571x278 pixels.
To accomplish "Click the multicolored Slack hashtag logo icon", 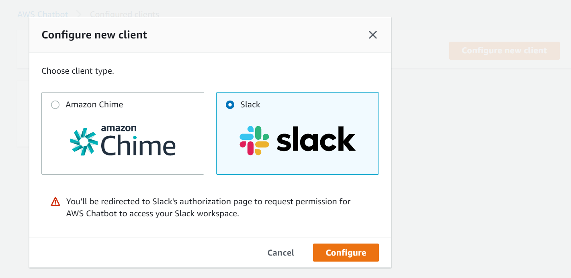I will pyautogui.click(x=254, y=141).
